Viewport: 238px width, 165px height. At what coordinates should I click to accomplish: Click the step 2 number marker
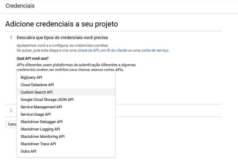[11, 110]
